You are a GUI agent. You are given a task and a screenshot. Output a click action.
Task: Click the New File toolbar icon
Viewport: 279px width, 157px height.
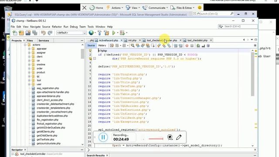pos(15,33)
